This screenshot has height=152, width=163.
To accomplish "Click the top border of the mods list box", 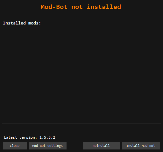I will [81, 28].
